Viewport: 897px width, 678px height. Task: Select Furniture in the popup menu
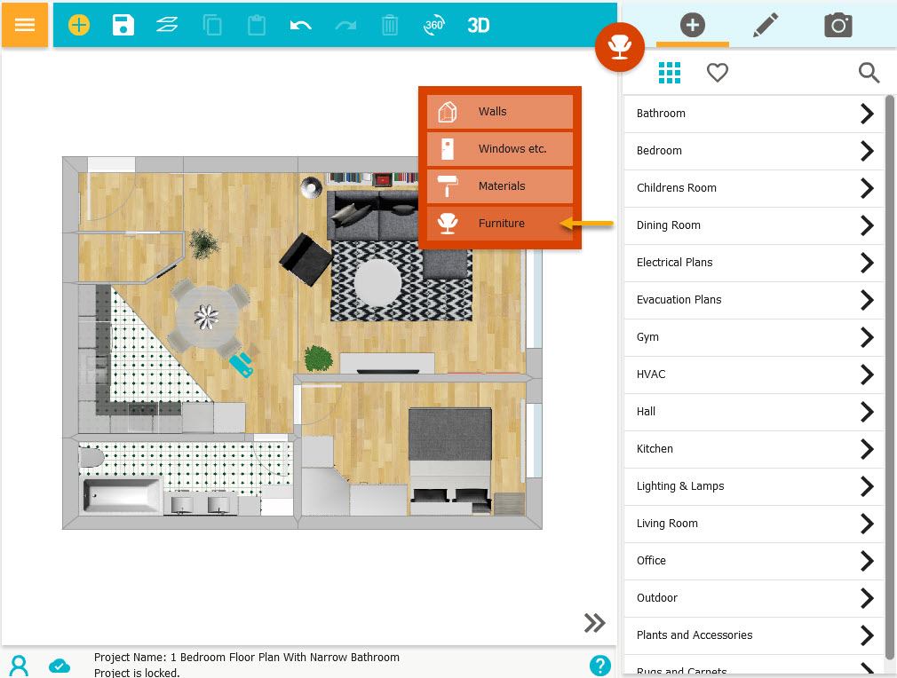[500, 223]
